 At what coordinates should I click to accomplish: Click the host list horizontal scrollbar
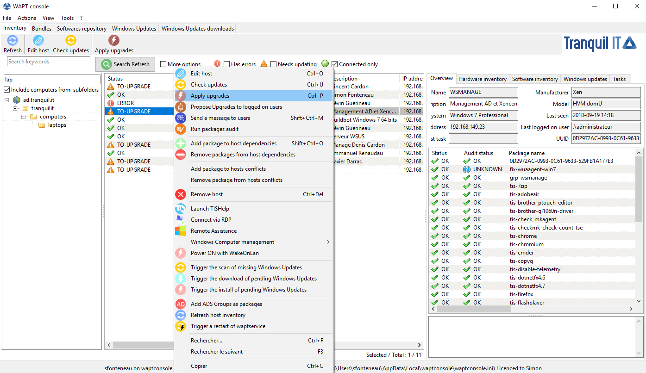(x=264, y=345)
